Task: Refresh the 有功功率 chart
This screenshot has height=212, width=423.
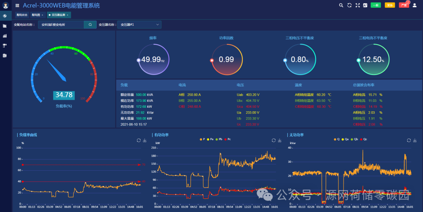Action: click(x=273, y=141)
